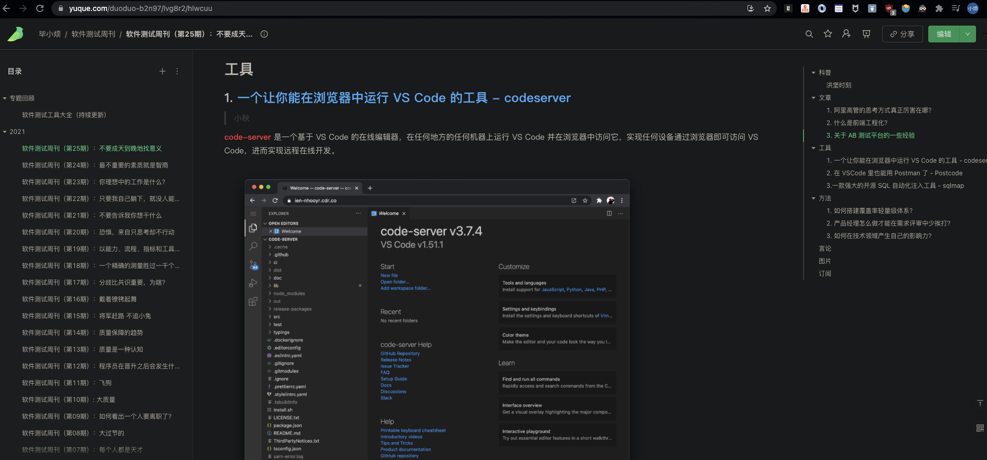Star this document using the header star icon
The height and width of the screenshot is (460, 987).
[x=828, y=34]
